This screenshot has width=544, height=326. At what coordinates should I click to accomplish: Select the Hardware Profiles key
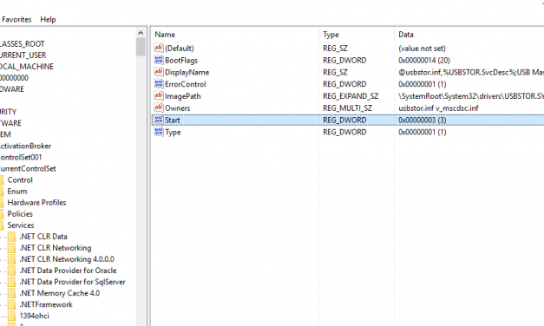(36, 203)
